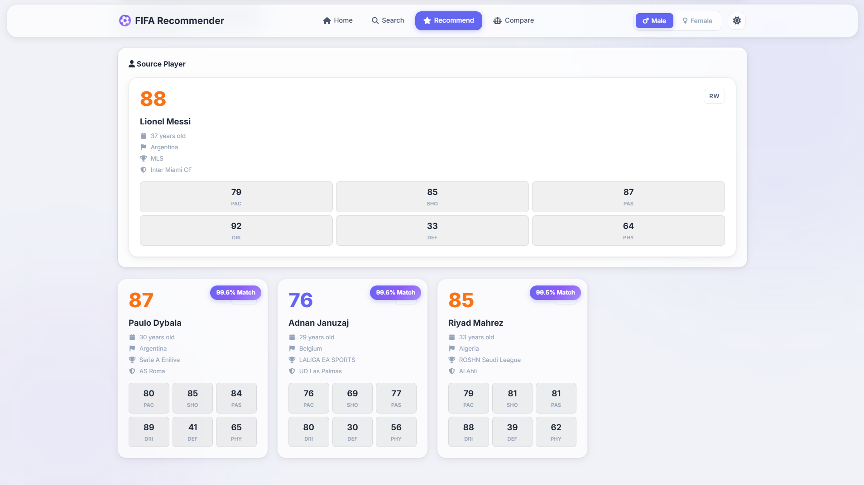This screenshot has width=864, height=485.
Task: Click Messi's 85 SHO stat box
Action: (432, 197)
